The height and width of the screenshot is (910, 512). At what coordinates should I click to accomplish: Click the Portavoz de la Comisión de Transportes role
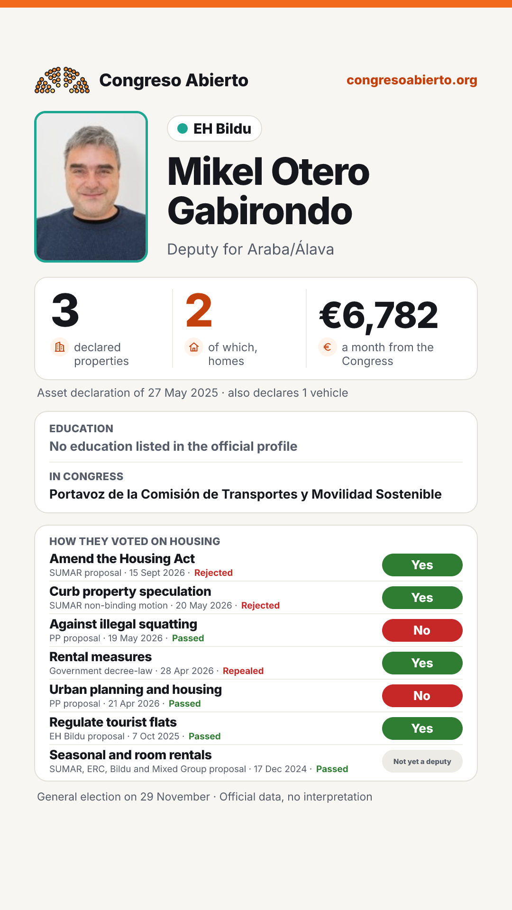click(x=246, y=494)
